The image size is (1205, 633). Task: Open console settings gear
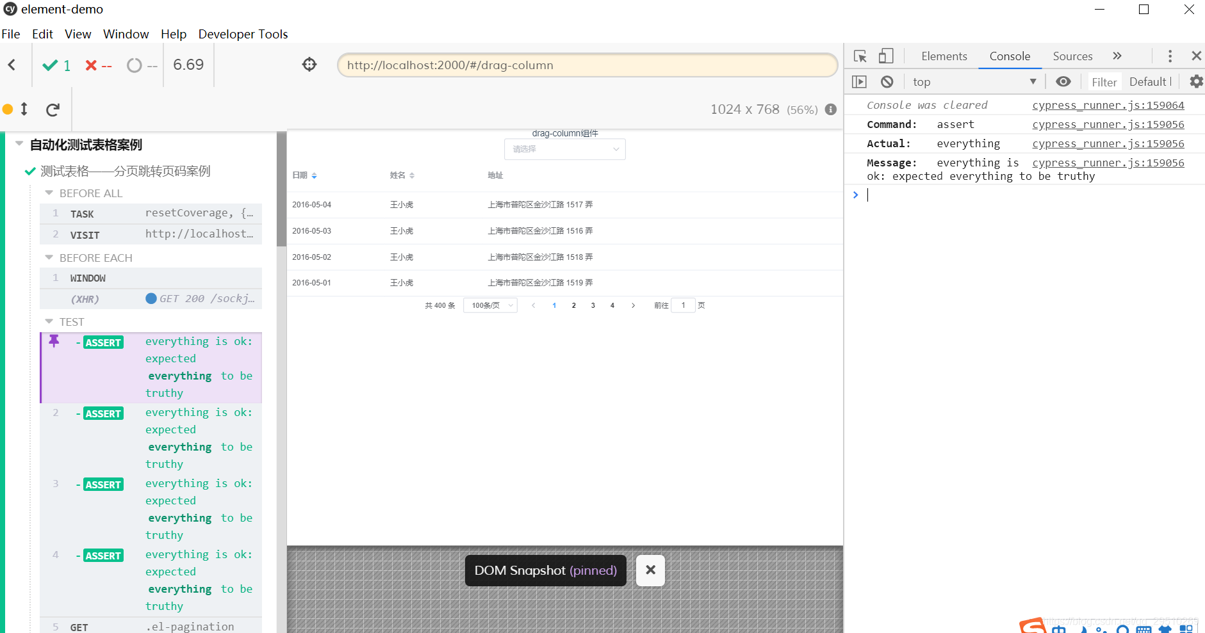(1196, 82)
